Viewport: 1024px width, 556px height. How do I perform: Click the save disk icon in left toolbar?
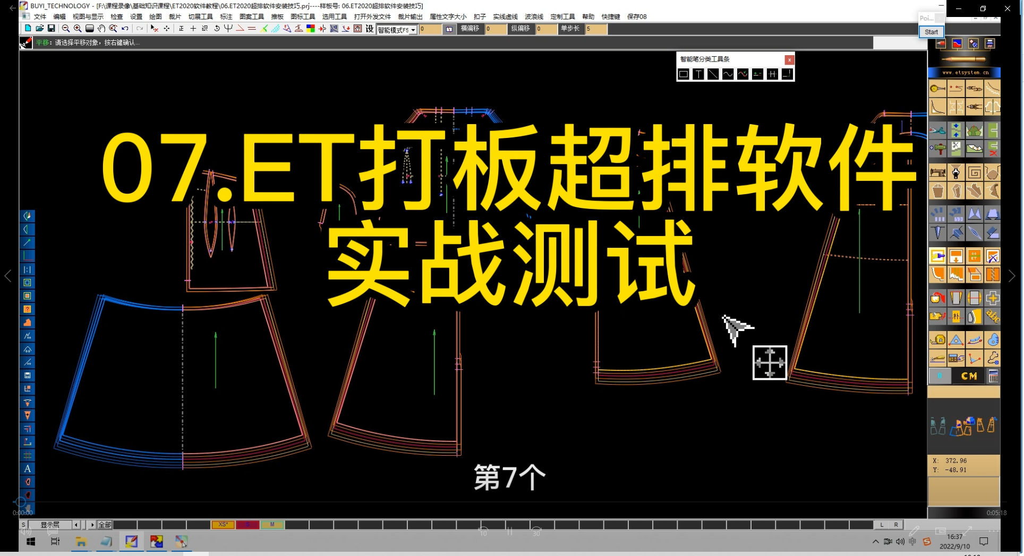click(28, 376)
